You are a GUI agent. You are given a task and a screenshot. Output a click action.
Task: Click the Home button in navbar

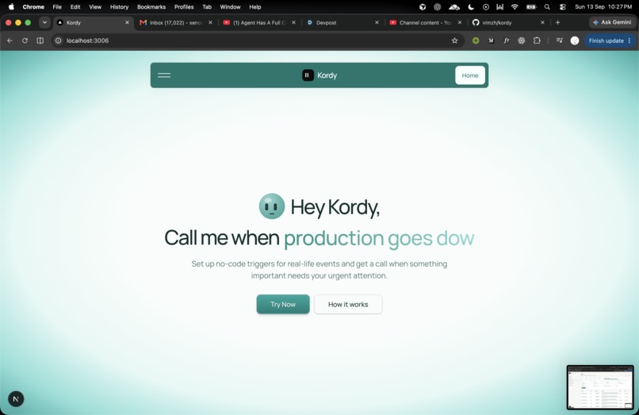point(470,75)
